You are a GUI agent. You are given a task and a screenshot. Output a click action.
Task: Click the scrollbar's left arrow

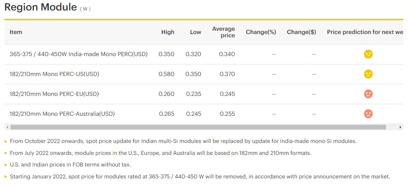[7, 127]
